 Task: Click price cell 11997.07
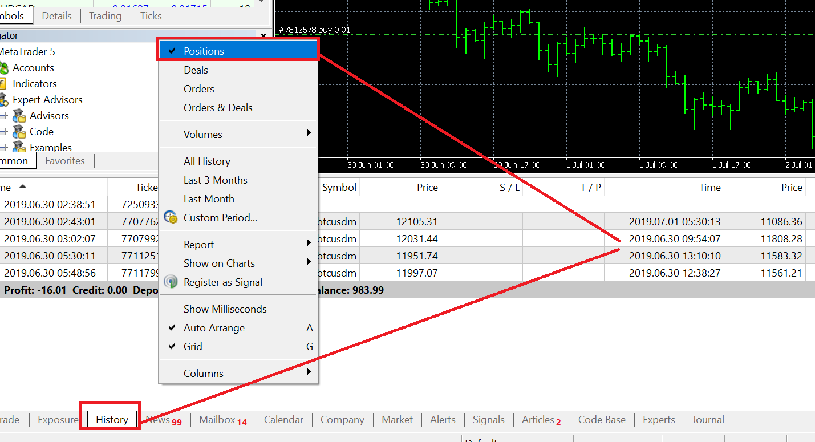[x=416, y=273]
